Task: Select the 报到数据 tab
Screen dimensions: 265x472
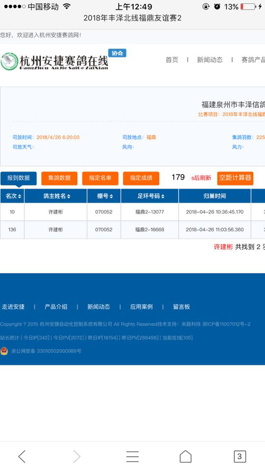Action: (18, 178)
